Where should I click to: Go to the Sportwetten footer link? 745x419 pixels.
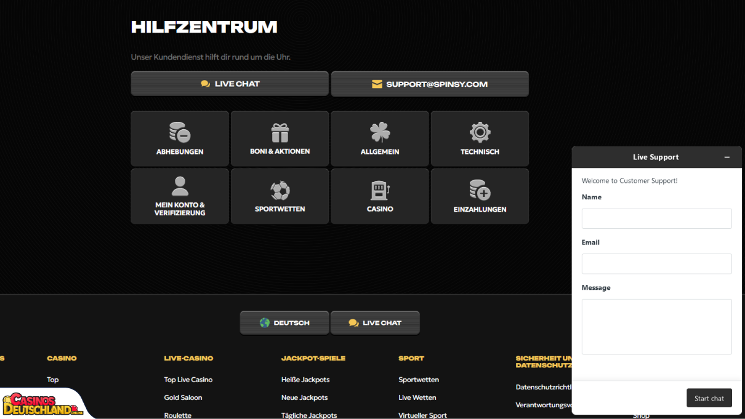[x=419, y=380]
